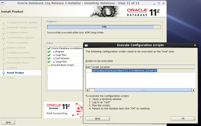The width and height of the screenshot is (201, 126).
Task: Click the green checkmark beside Setup files
Action: point(49,62)
